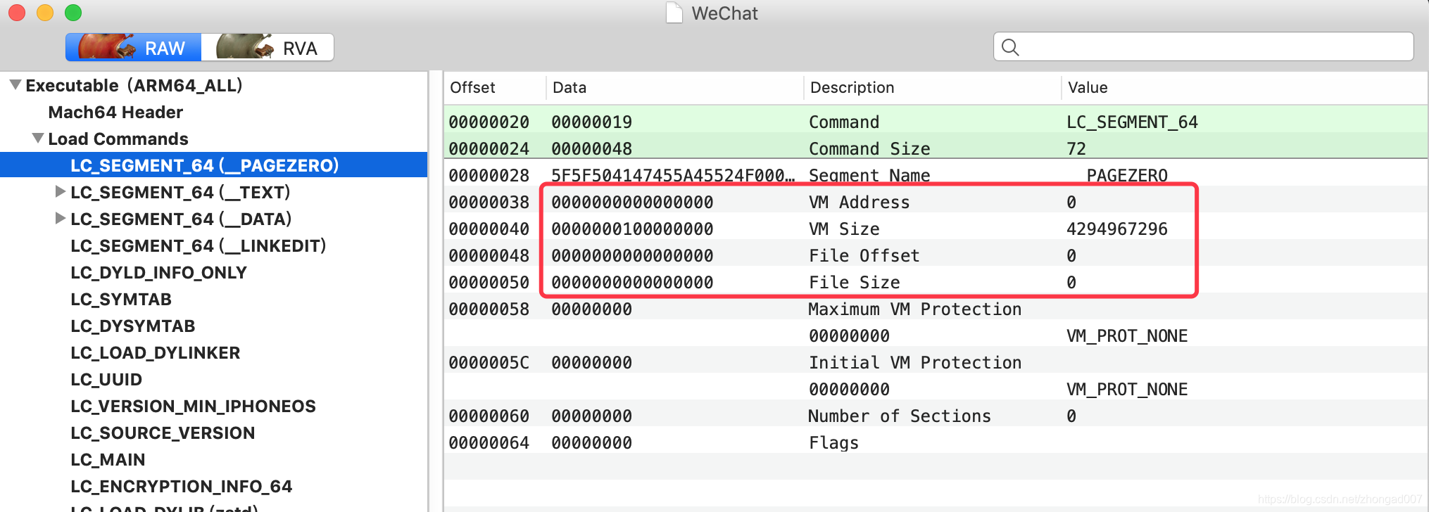Click the Offset column header
Screen dimensions: 1429x512
tap(495, 87)
